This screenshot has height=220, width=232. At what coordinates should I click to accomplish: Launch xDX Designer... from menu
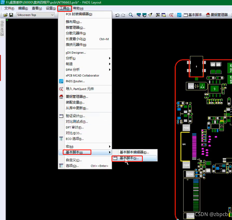tap(85, 53)
